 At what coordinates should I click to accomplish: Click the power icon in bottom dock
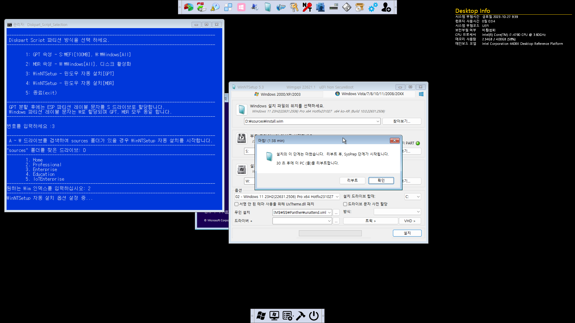point(314,316)
